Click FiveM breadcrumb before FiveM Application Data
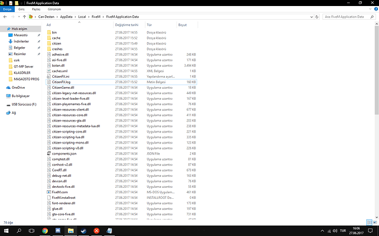Screen dimensions: 379x236 point(96,17)
